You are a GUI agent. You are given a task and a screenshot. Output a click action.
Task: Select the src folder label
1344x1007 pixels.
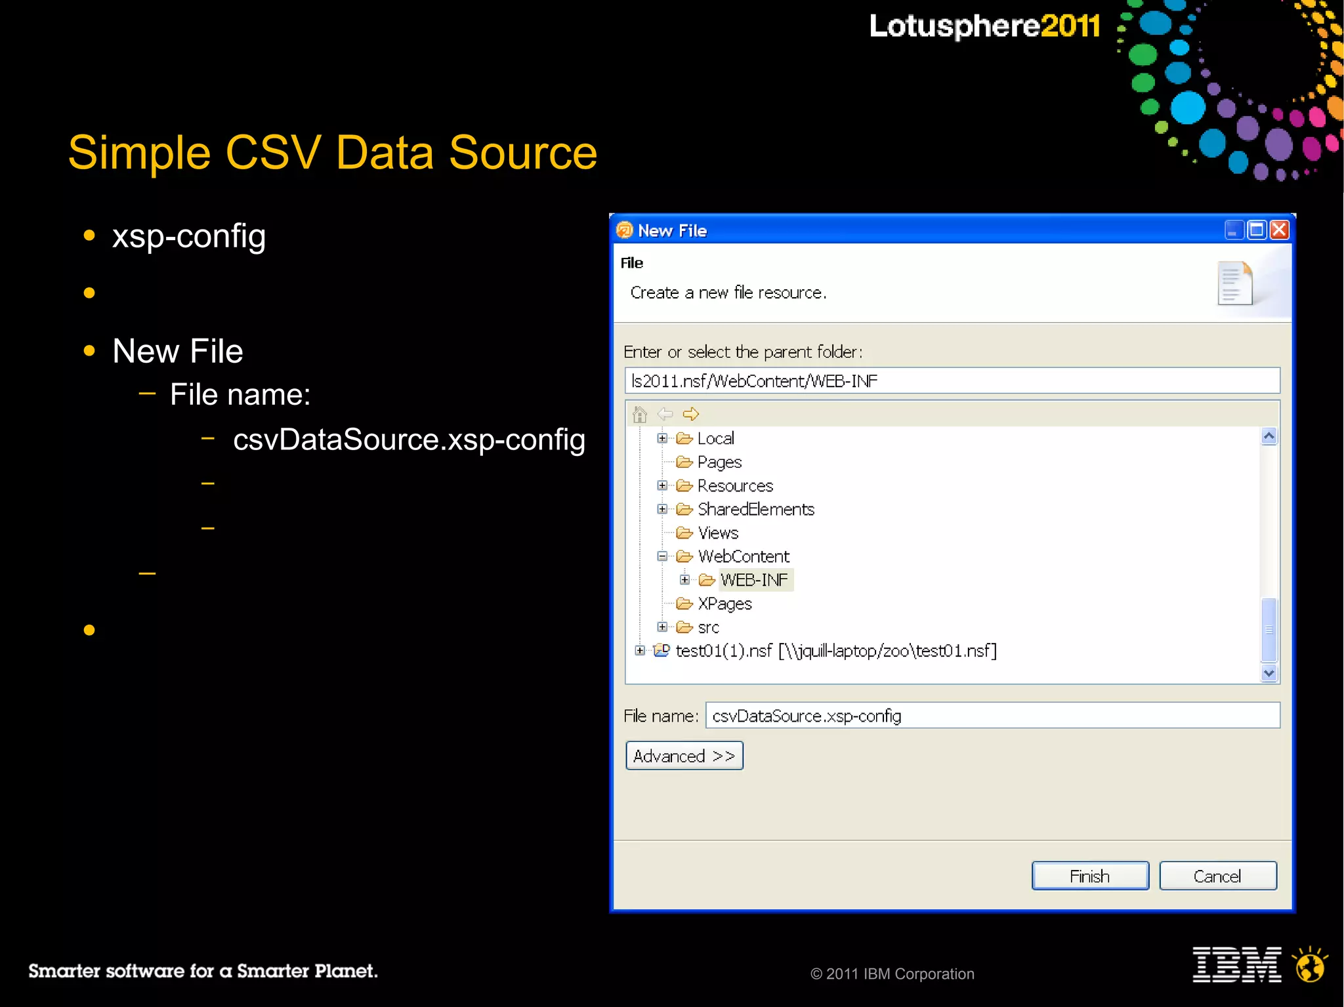click(x=709, y=628)
